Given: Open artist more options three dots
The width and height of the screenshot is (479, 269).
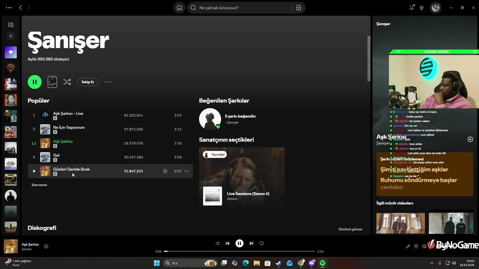Looking at the screenshot, I should point(108,82).
